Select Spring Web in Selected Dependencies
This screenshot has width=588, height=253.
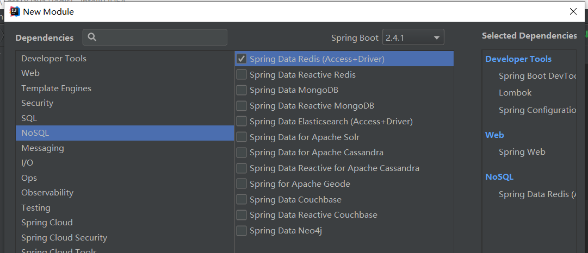point(522,152)
